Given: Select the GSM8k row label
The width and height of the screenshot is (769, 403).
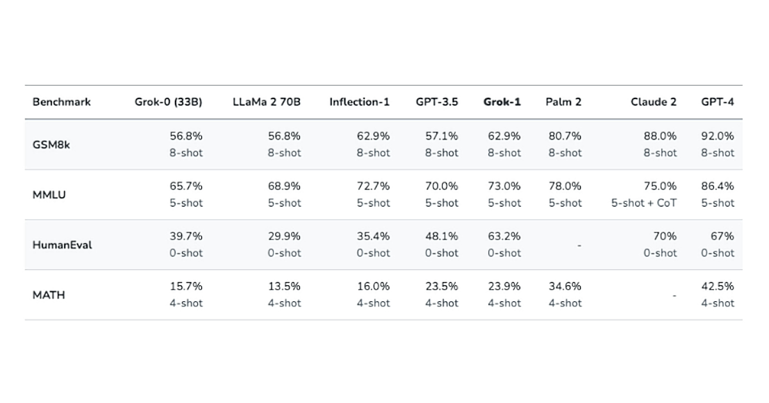Looking at the screenshot, I should coord(51,145).
